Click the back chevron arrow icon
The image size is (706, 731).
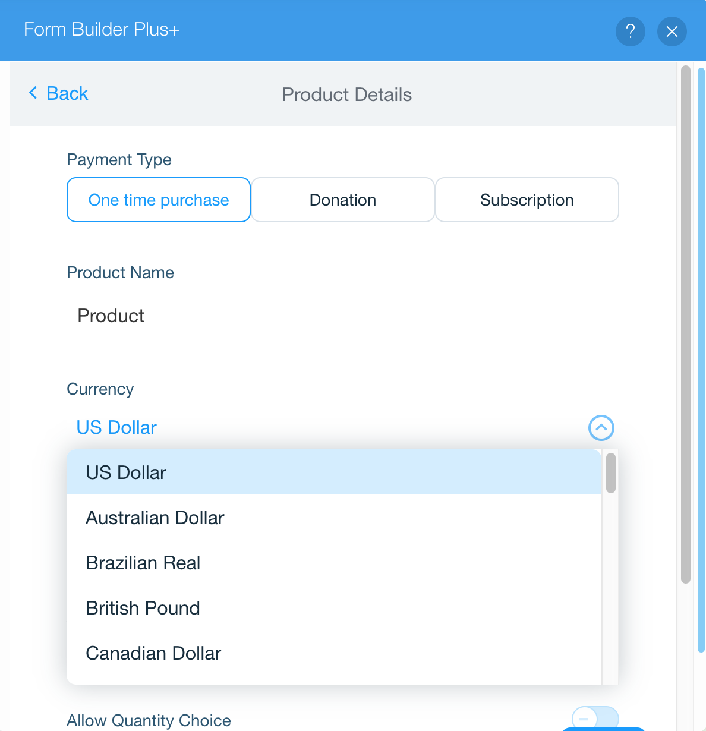(x=33, y=93)
